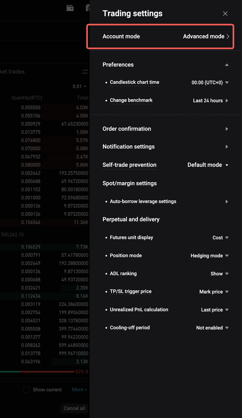The height and width of the screenshot is (418, 242).
Task: Change Futures unit display from Cost
Action: point(220,237)
